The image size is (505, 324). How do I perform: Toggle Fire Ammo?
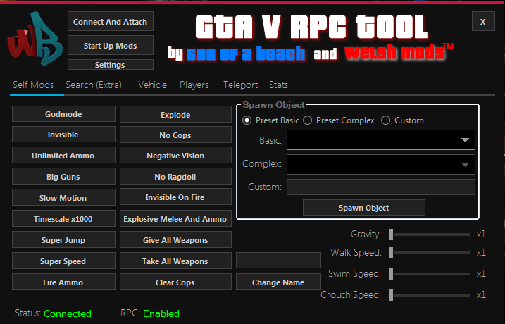(63, 282)
